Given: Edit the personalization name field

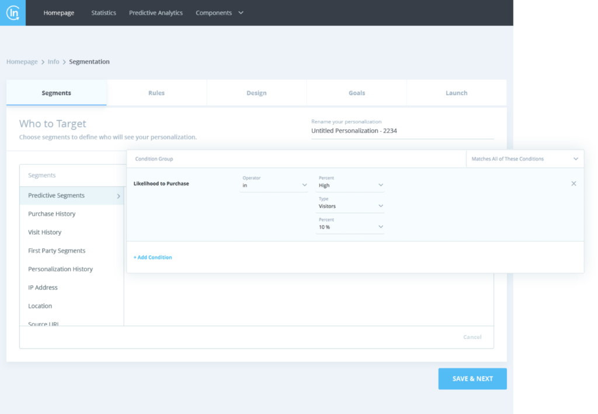Looking at the screenshot, I should point(402,130).
